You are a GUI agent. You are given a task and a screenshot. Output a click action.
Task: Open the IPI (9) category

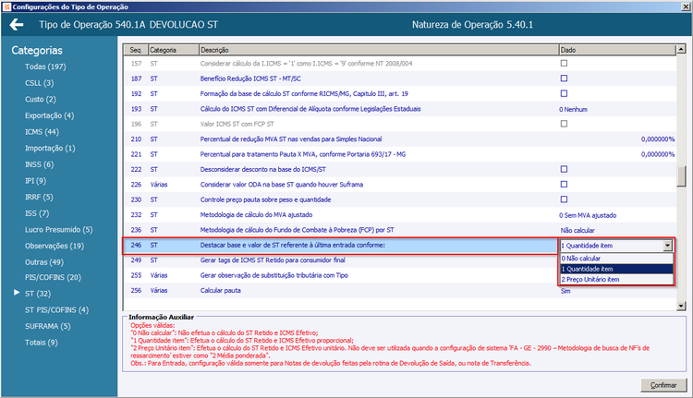click(35, 181)
